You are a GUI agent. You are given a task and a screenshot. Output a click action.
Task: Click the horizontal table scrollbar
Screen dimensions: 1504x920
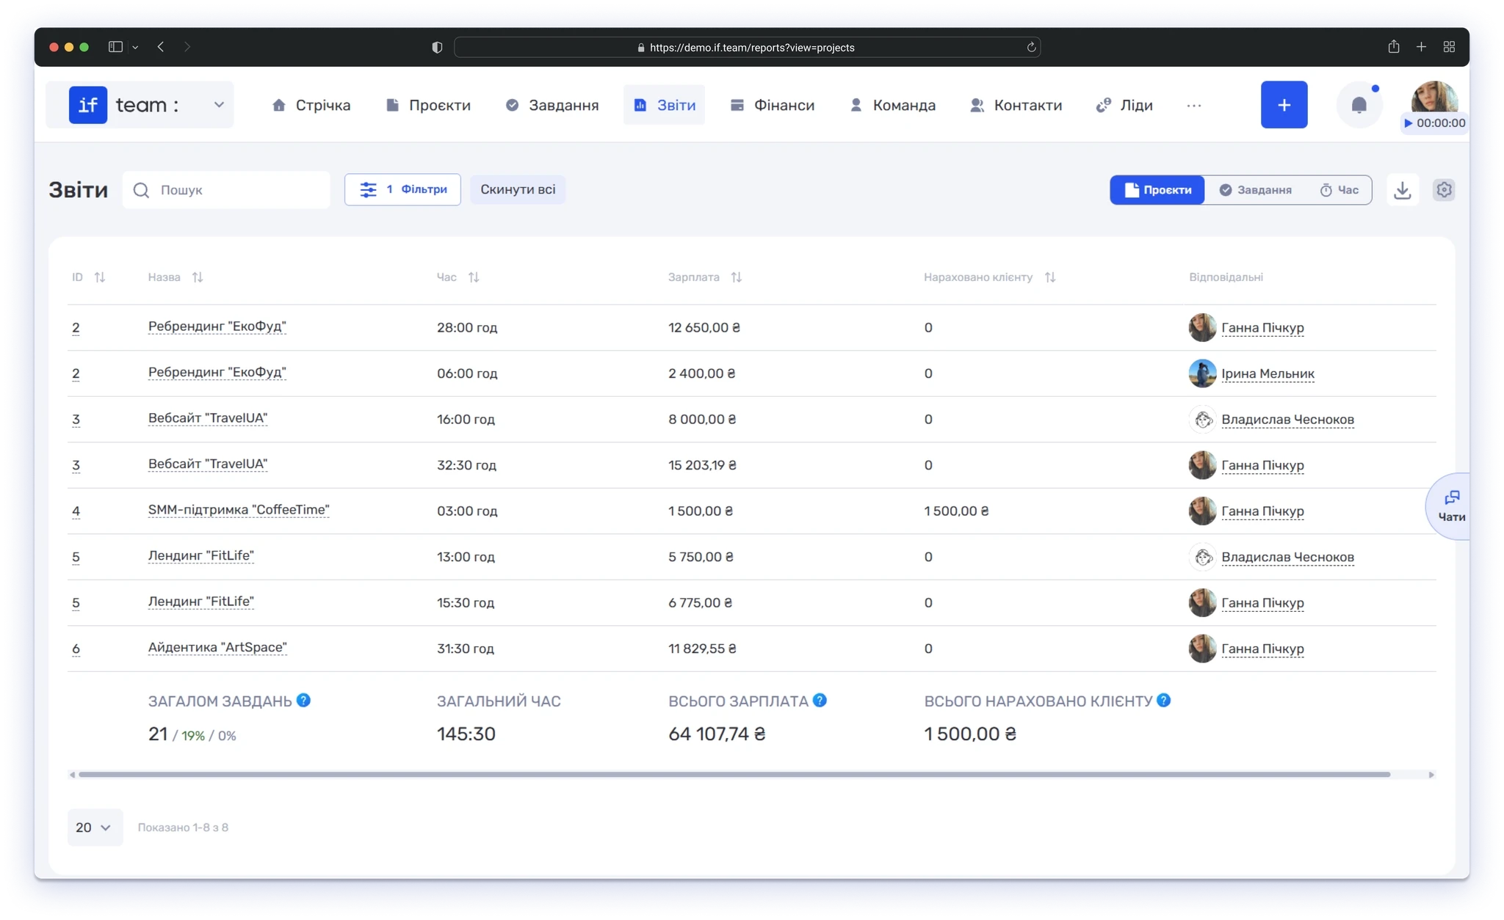(x=734, y=775)
